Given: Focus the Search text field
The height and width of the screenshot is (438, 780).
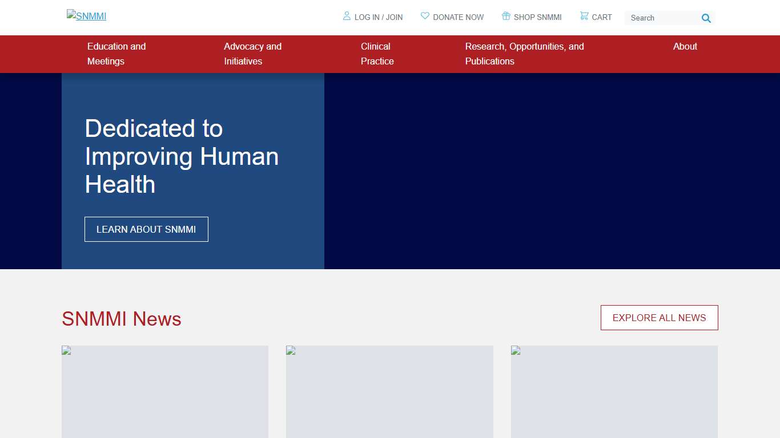Looking at the screenshot, I should (x=662, y=18).
